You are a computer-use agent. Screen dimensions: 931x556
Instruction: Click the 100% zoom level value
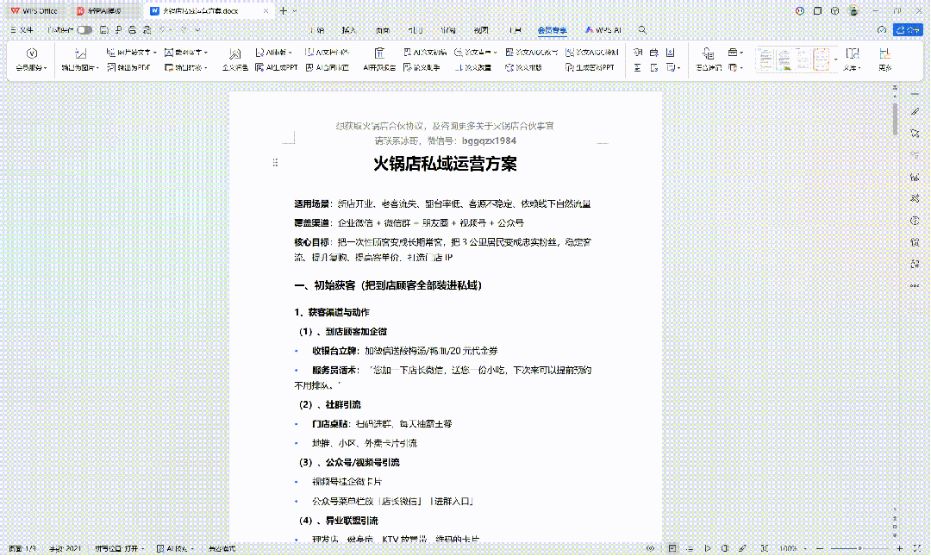coord(788,548)
